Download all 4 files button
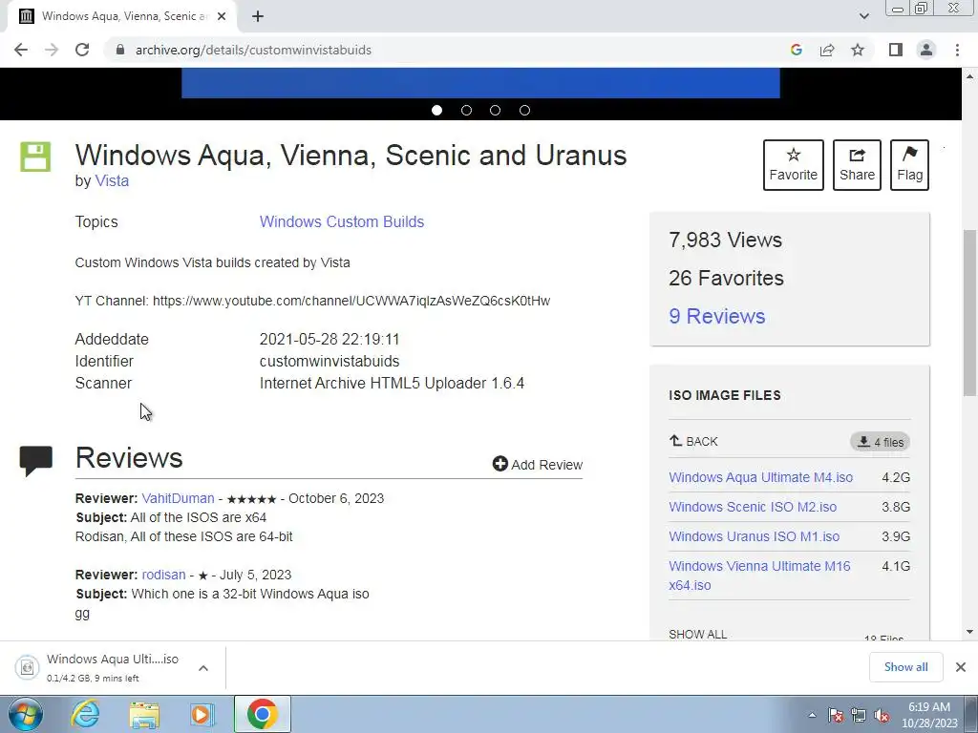This screenshot has height=733, width=978. (x=880, y=442)
